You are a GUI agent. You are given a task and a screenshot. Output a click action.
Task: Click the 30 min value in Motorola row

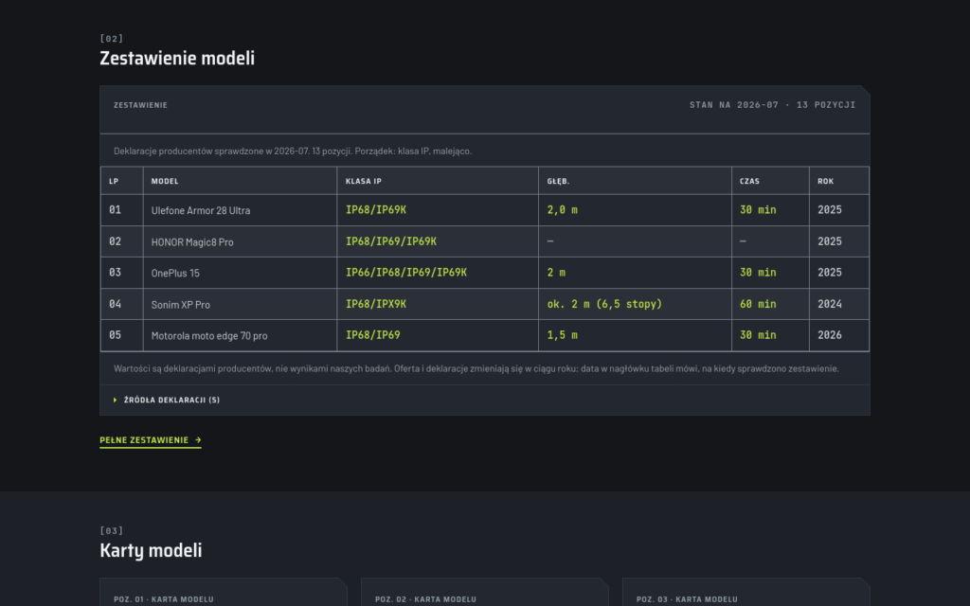click(758, 335)
